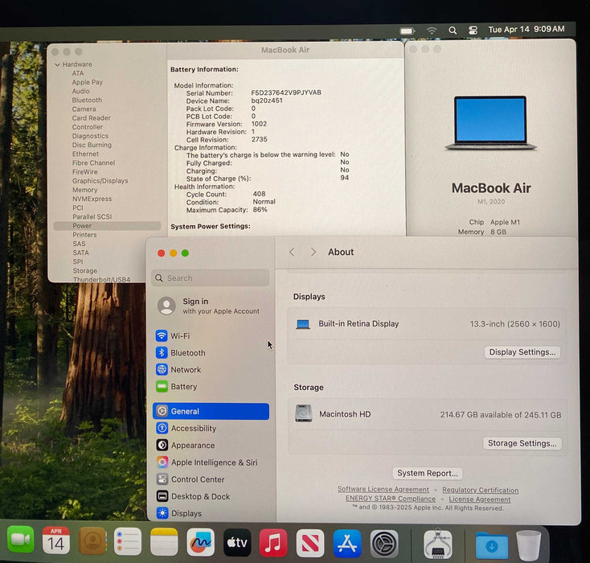Select Diagnostics in hardware list
Screen dimensions: 590x563
[90, 136]
